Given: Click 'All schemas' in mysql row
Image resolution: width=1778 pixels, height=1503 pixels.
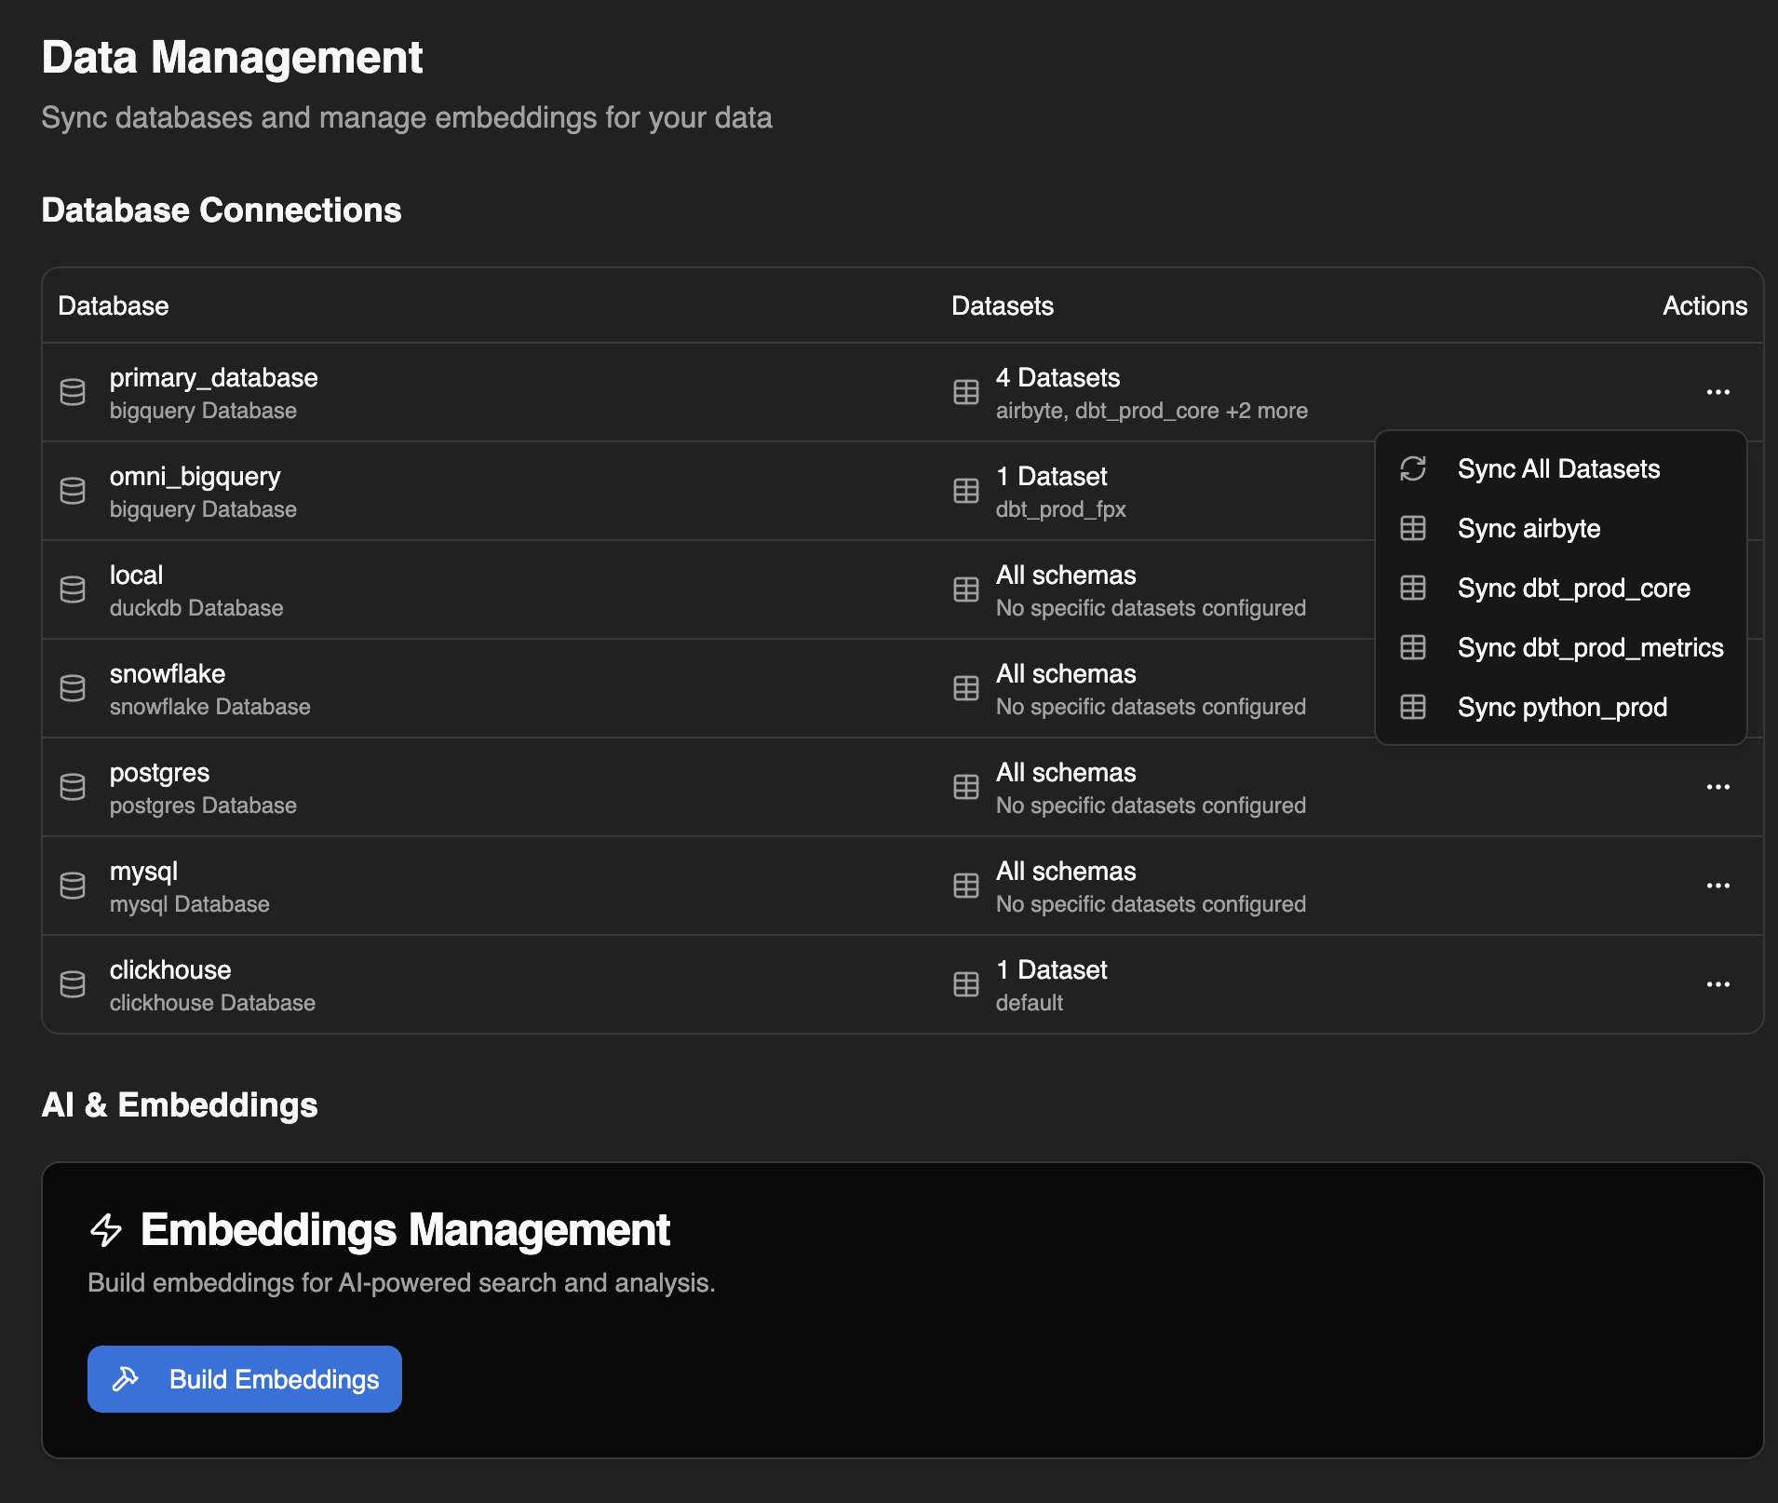Looking at the screenshot, I should [x=1066, y=871].
